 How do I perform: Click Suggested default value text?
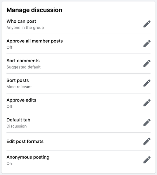coord(23,67)
